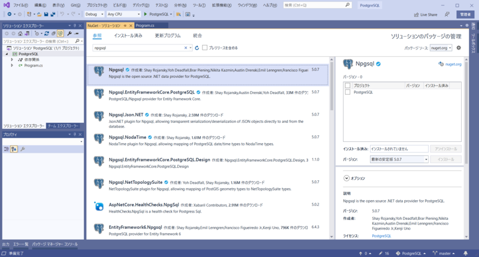479x257 pixels.
Task: Open the package source nuget.org dropdown
Action: point(441,48)
